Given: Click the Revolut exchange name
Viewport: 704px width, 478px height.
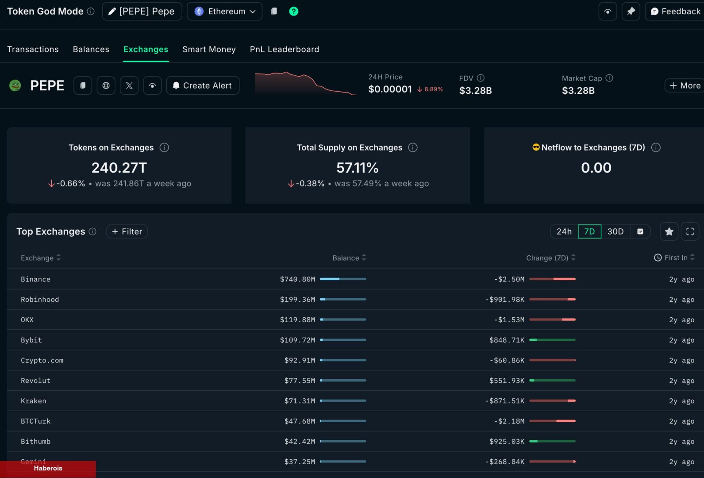Looking at the screenshot, I should point(35,381).
